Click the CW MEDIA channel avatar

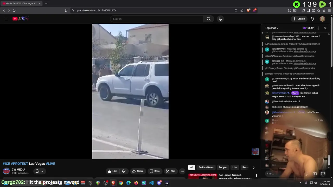click(6, 171)
